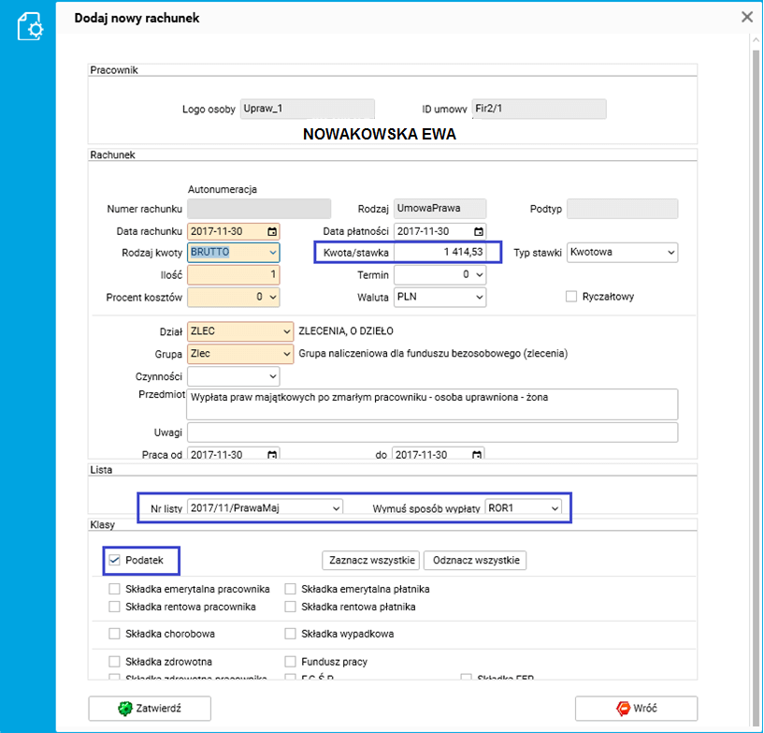Viewport: 764px width, 733px height.
Task: Open calendar picker for Data rachunku
Action: pyautogui.click(x=272, y=231)
